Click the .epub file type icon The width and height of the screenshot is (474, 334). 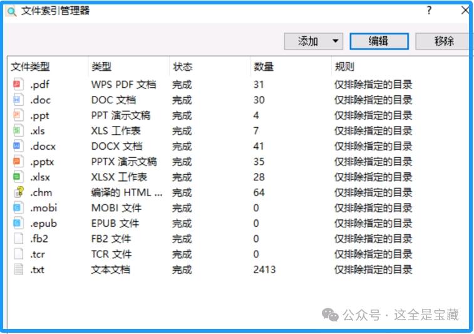tap(18, 223)
